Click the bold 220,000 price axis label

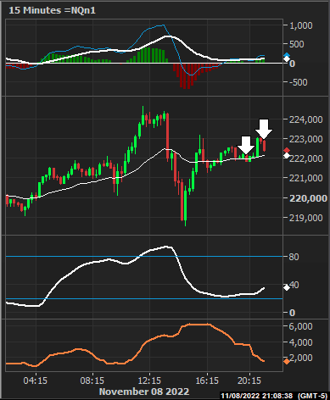308,198
